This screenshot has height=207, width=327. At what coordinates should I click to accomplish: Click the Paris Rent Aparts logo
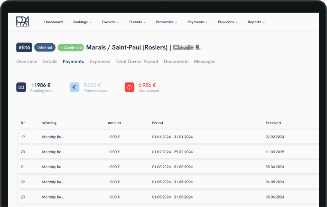[x=23, y=22]
